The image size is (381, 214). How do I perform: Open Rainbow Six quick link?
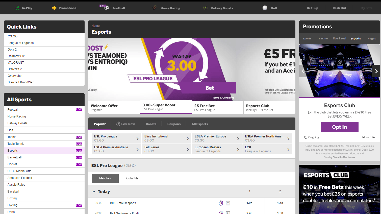(44, 56)
